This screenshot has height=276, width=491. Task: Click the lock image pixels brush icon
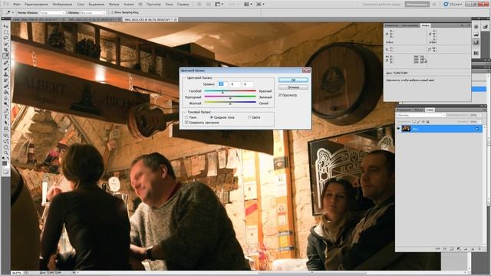(418, 121)
